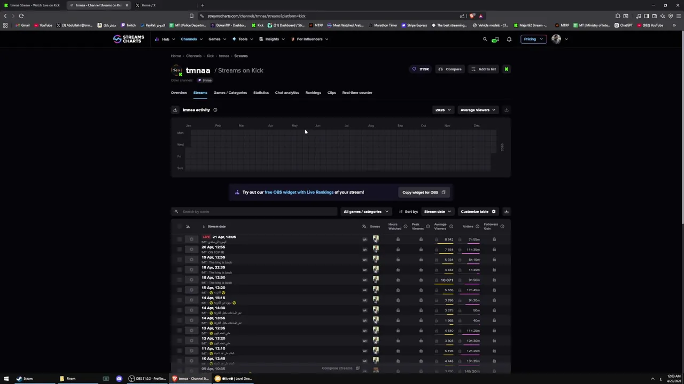Switch to the Real-time counter tab
684x384 pixels.
pyautogui.click(x=357, y=93)
